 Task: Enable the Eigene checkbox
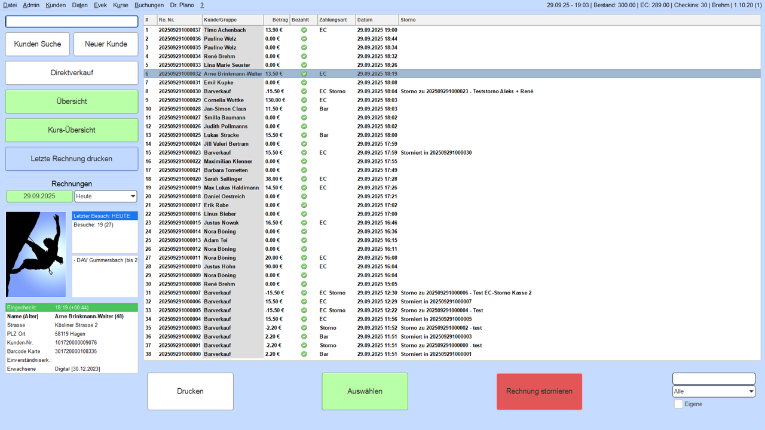coord(678,404)
